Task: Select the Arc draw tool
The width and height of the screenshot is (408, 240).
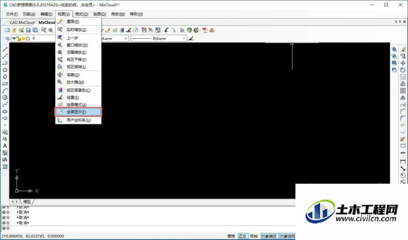Action: click(5, 91)
